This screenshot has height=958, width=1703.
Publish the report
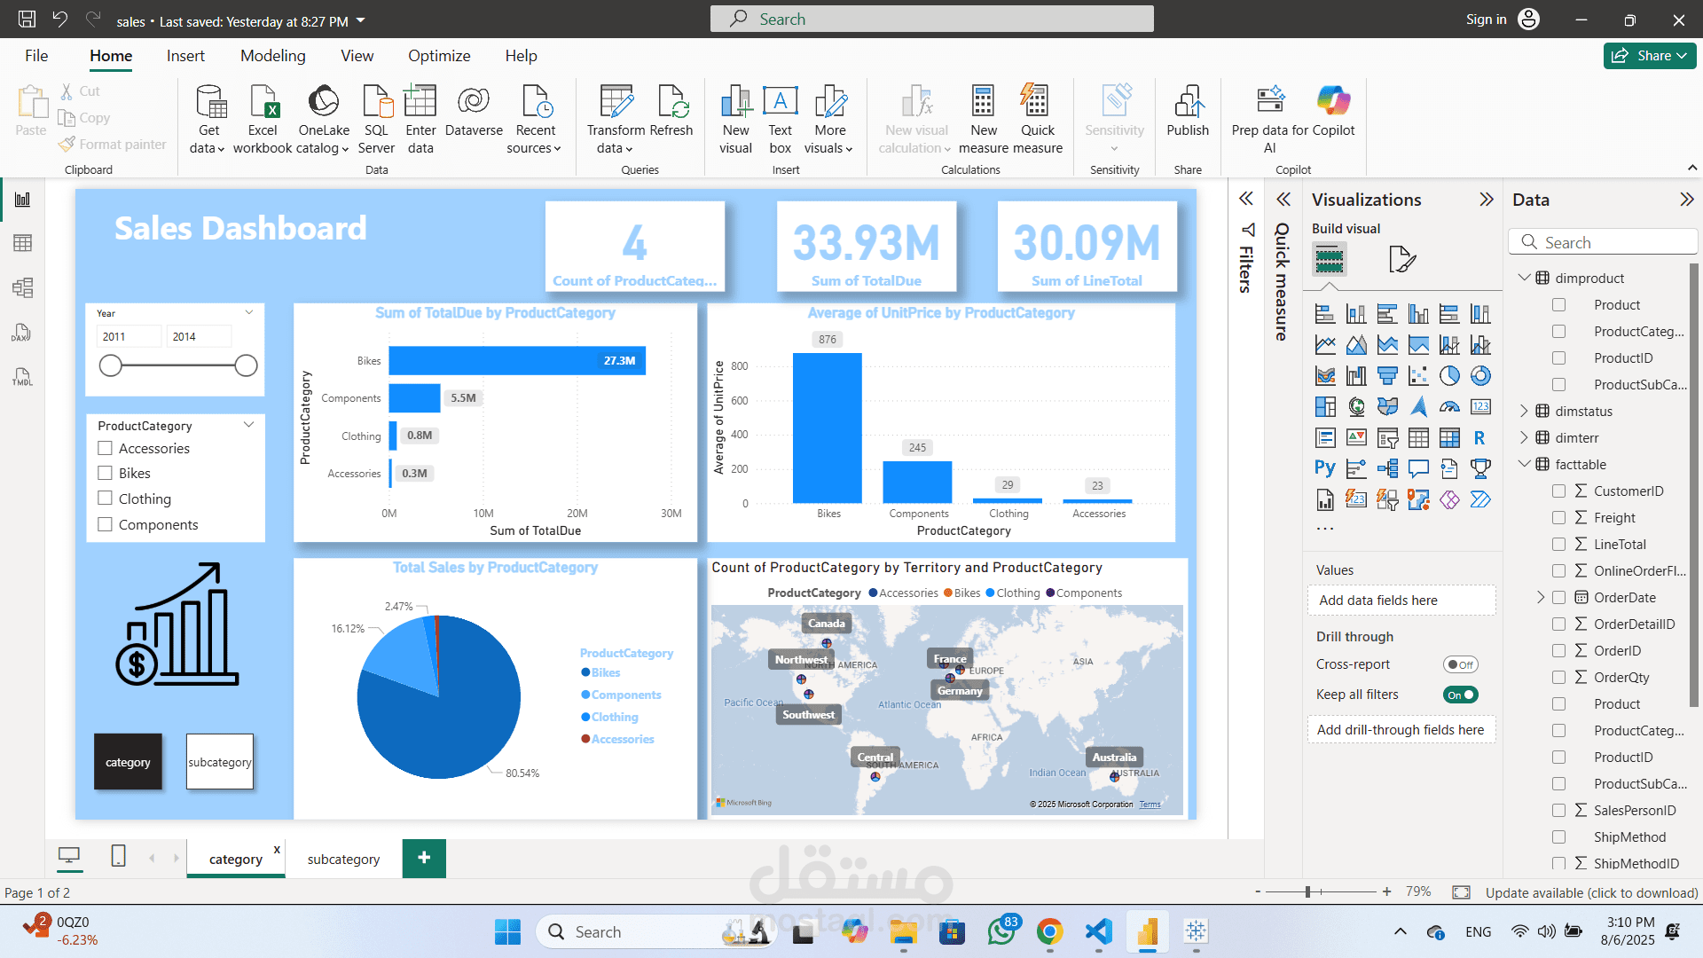click(x=1188, y=111)
